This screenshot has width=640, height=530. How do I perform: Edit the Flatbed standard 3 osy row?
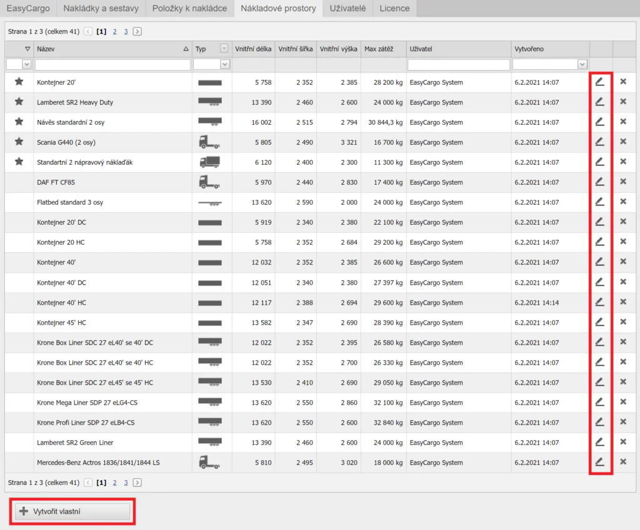[x=599, y=202]
